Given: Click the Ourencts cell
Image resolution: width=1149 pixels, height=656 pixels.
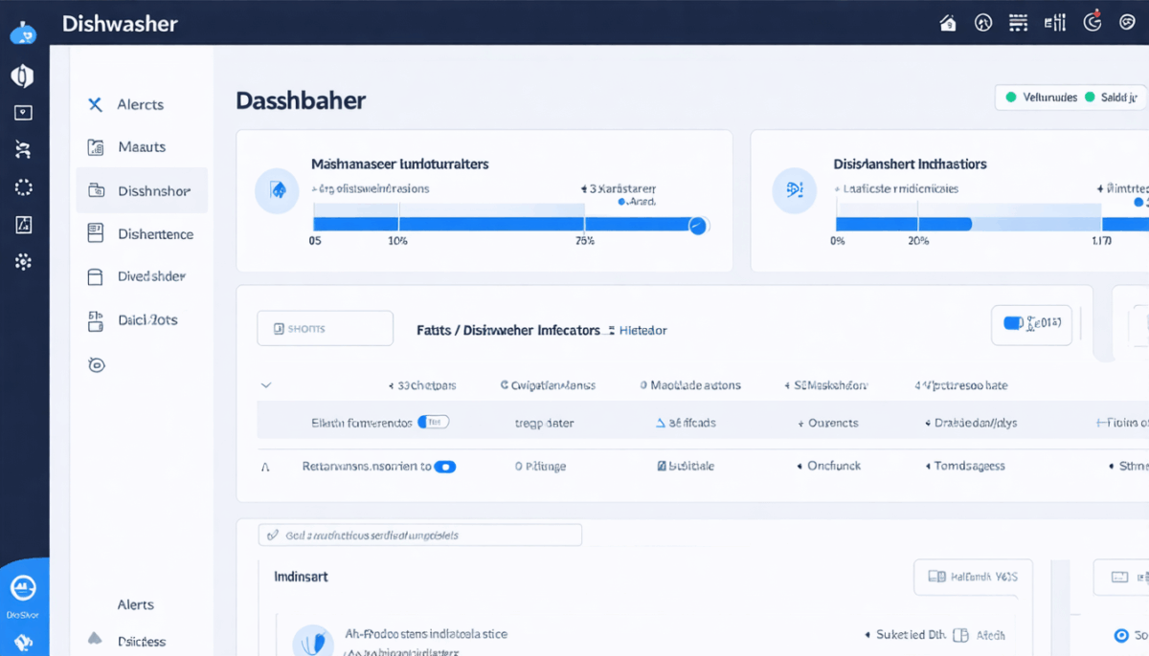Looking at the screenshot, I should coord(828,423).
